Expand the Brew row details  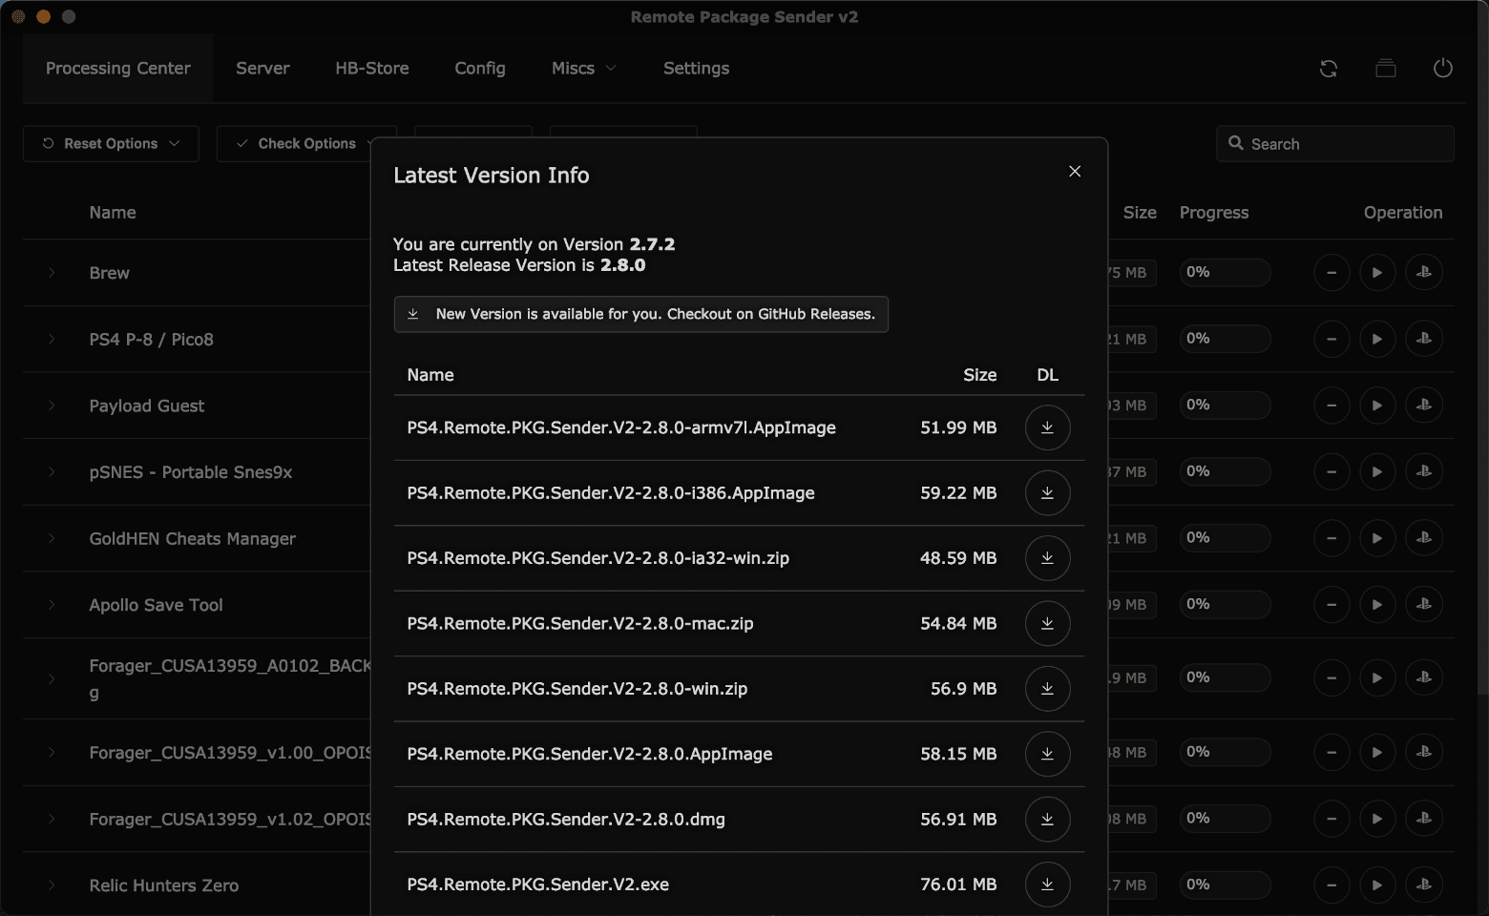[52, 273]
